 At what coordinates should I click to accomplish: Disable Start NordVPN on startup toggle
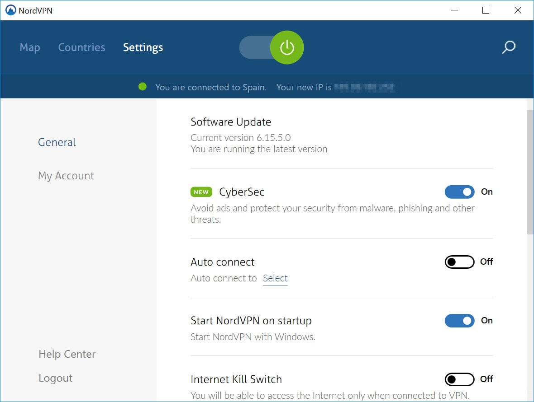[x=459, y=321]
